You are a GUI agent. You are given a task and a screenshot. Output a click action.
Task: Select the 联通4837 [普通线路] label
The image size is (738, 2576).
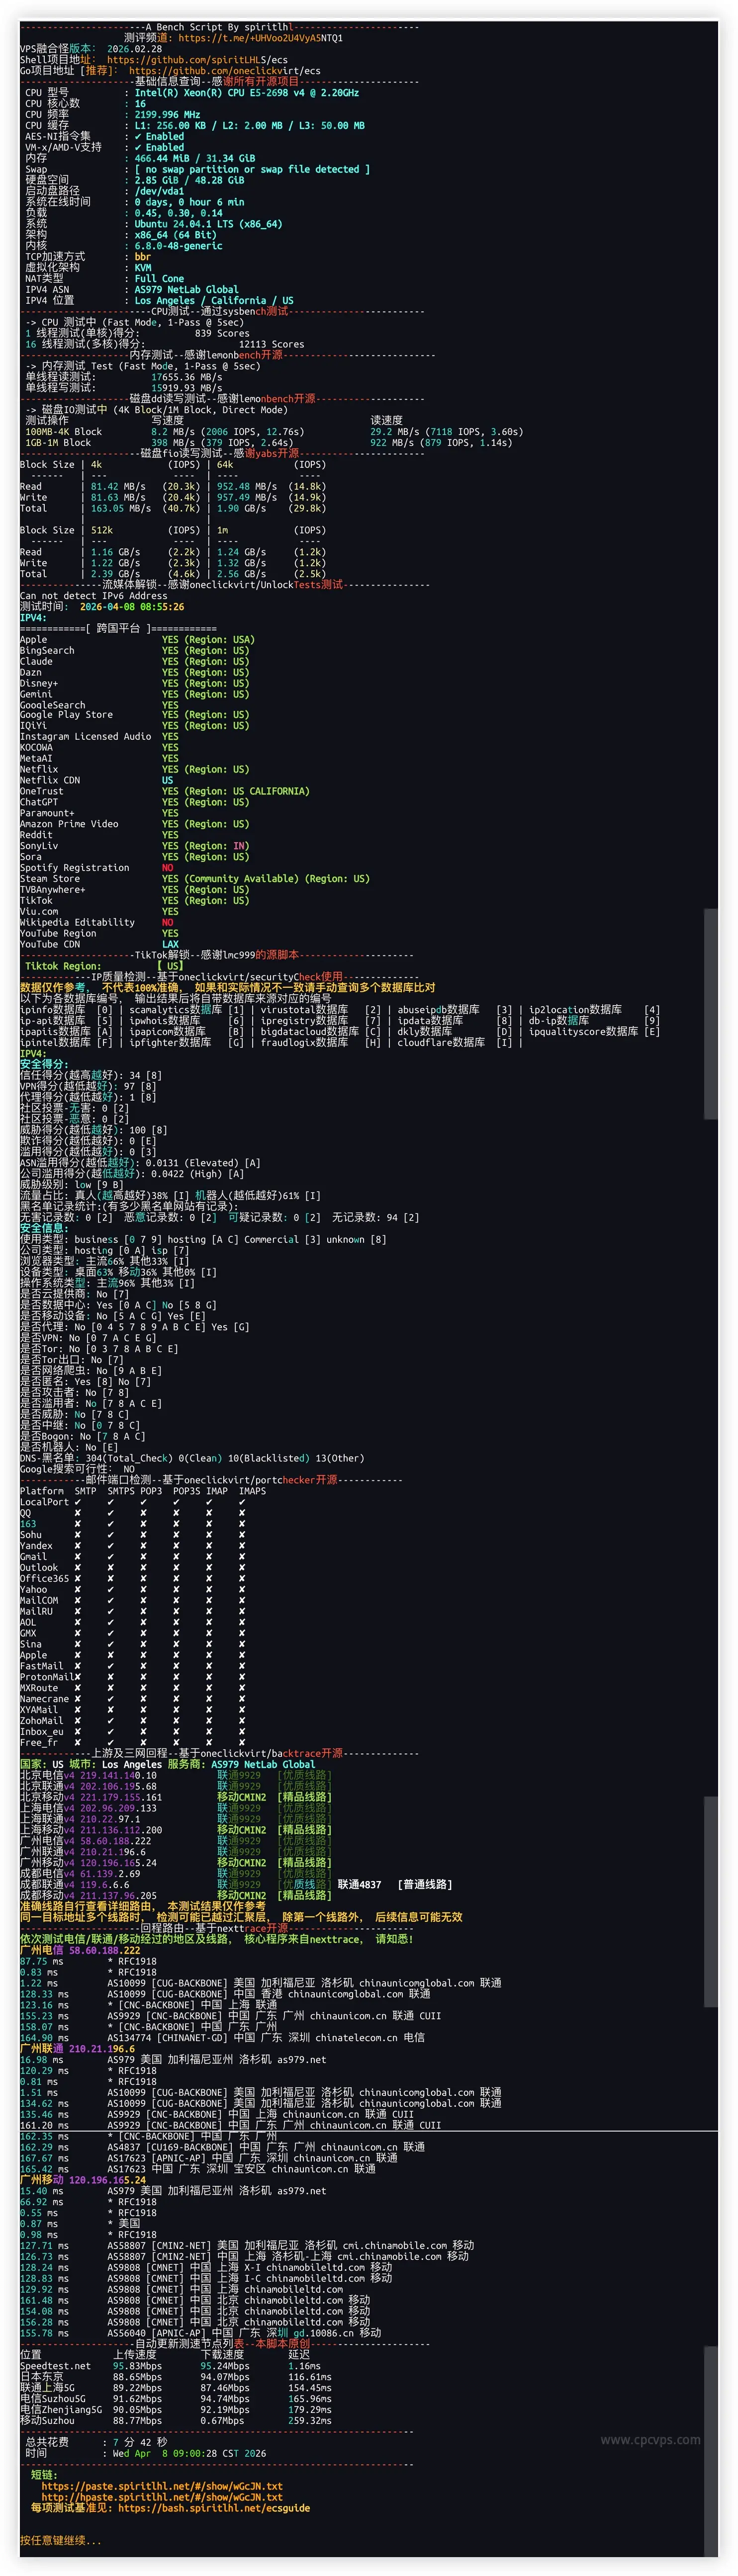coord(394,1886)
